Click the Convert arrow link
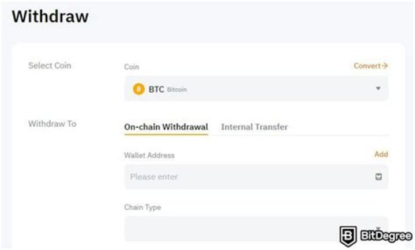 pos(371,66)
